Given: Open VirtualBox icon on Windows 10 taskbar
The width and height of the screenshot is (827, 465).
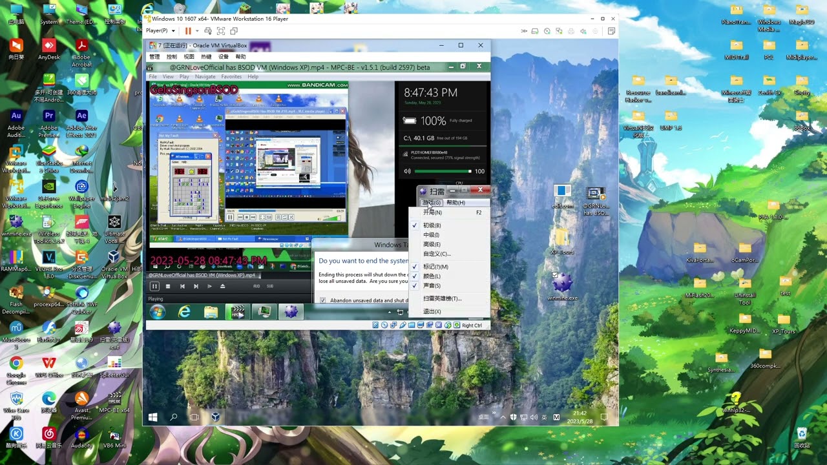Looking at the screenshot, I should 215,417.
